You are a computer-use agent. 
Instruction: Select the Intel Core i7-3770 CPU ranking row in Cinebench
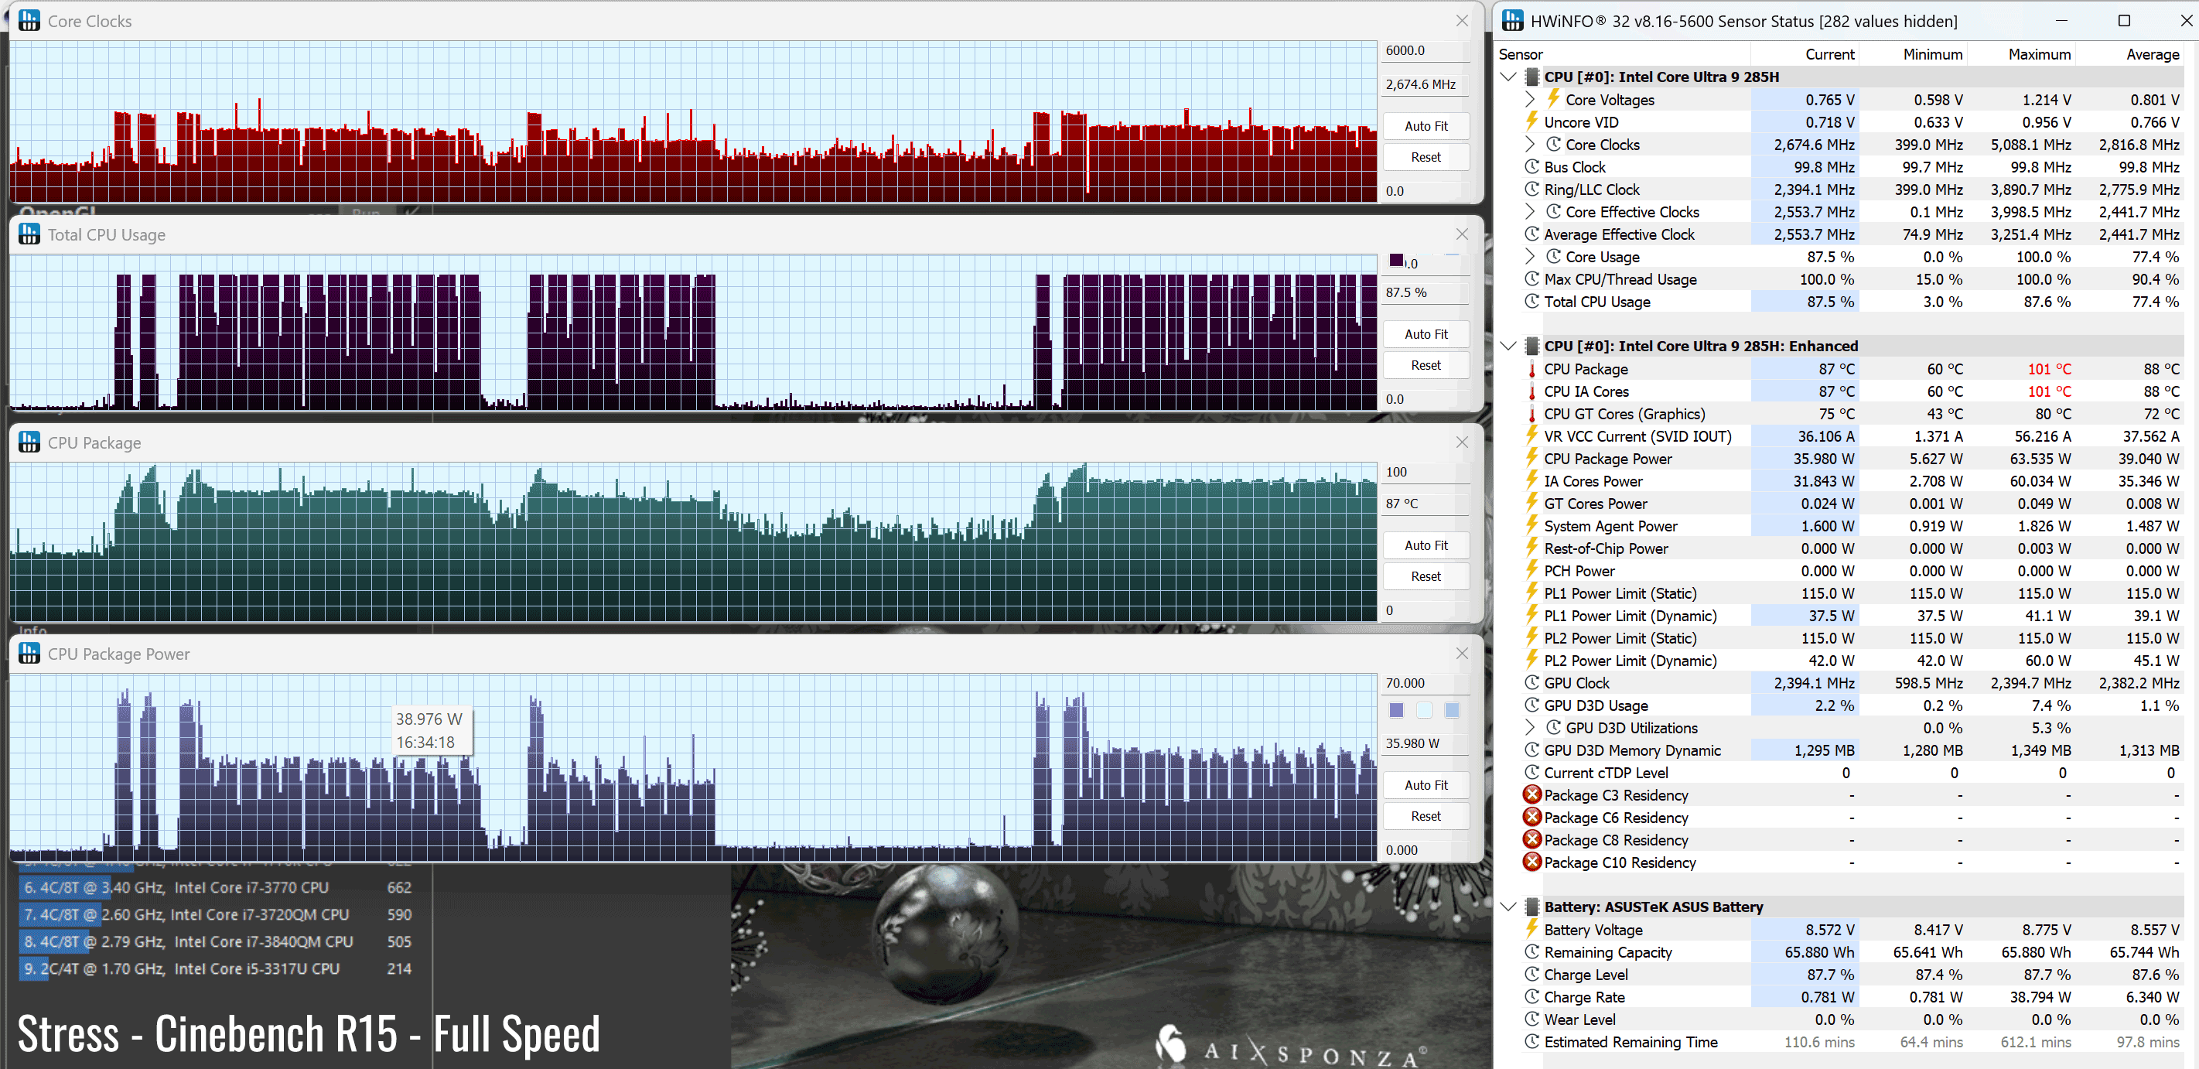(217, 887)
